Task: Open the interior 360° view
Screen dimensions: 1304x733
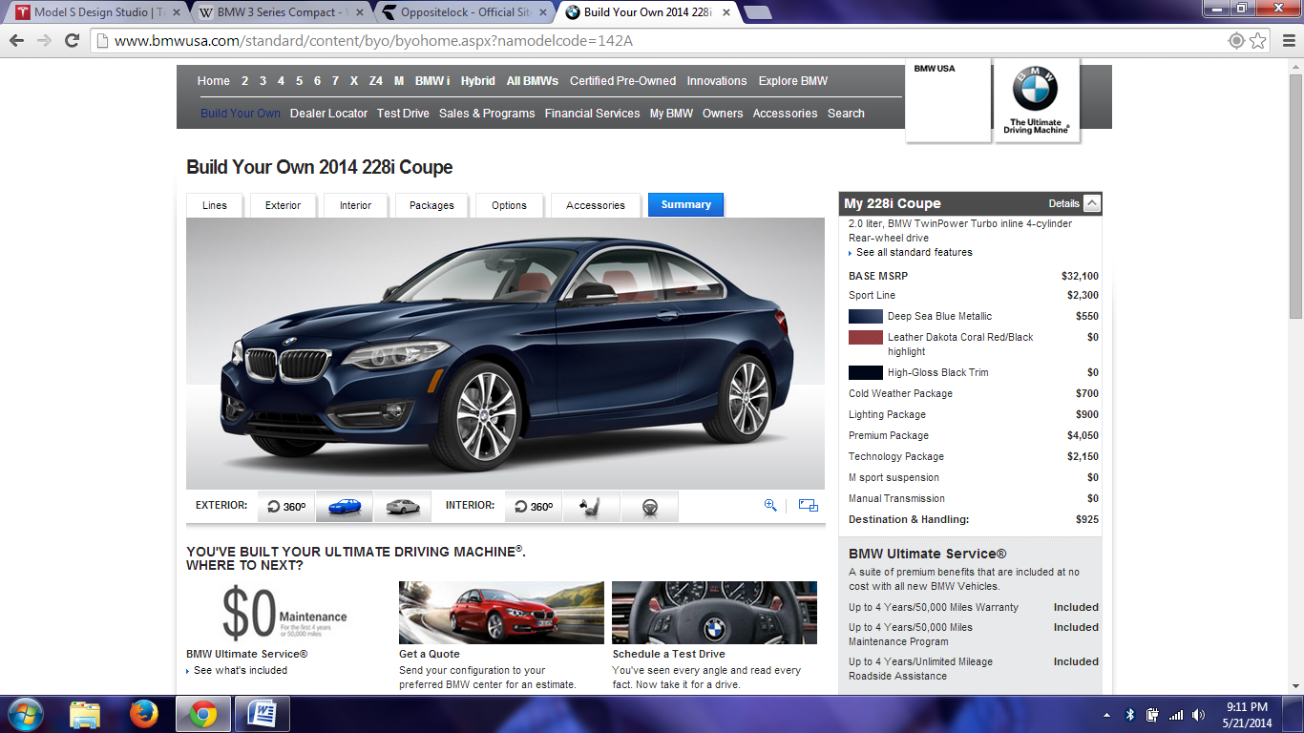Action: (533, 506)
